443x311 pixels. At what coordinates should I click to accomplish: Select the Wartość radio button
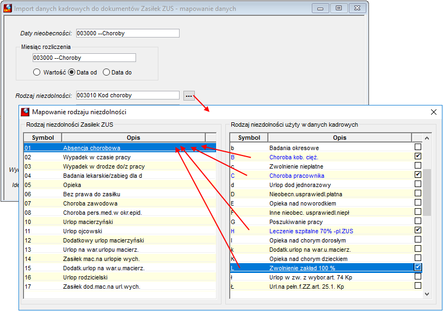[36, 72]
